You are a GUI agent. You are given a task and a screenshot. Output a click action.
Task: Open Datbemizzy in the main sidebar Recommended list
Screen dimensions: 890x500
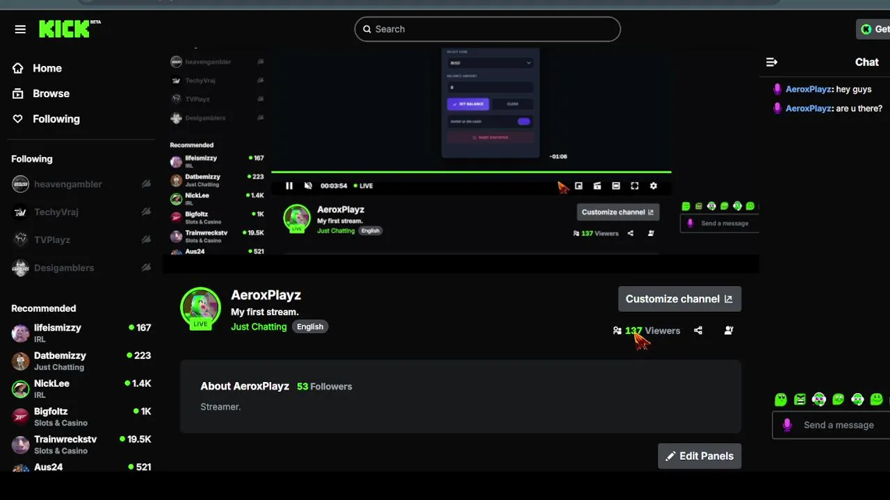pos(81,360)
